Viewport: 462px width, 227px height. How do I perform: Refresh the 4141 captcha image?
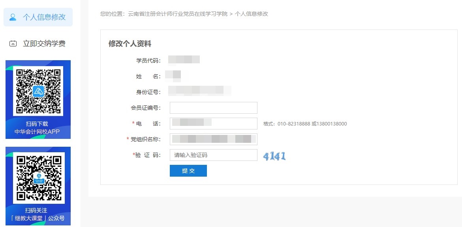point(274,156)
